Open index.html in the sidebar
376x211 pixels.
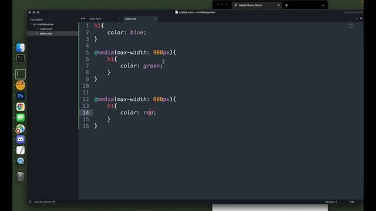46,29
